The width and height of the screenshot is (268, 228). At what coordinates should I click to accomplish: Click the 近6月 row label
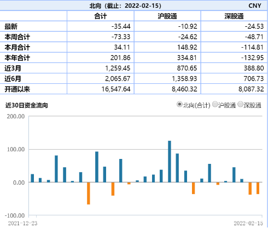pos(13,79)
